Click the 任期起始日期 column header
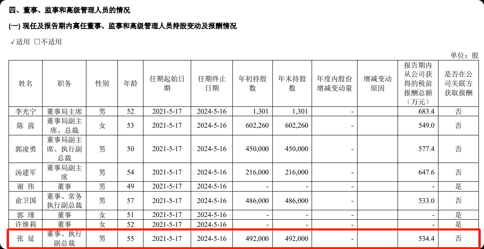Image resolution: width=484 pixels, height=249 pixels. 167,83
